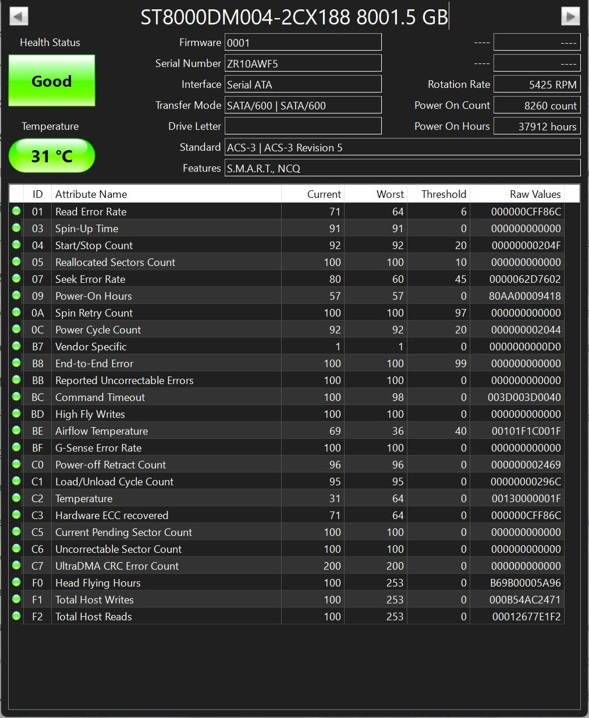The image size is (589, 718).
Task: Go to previous disk with left arrow
Action: point(19,16)
